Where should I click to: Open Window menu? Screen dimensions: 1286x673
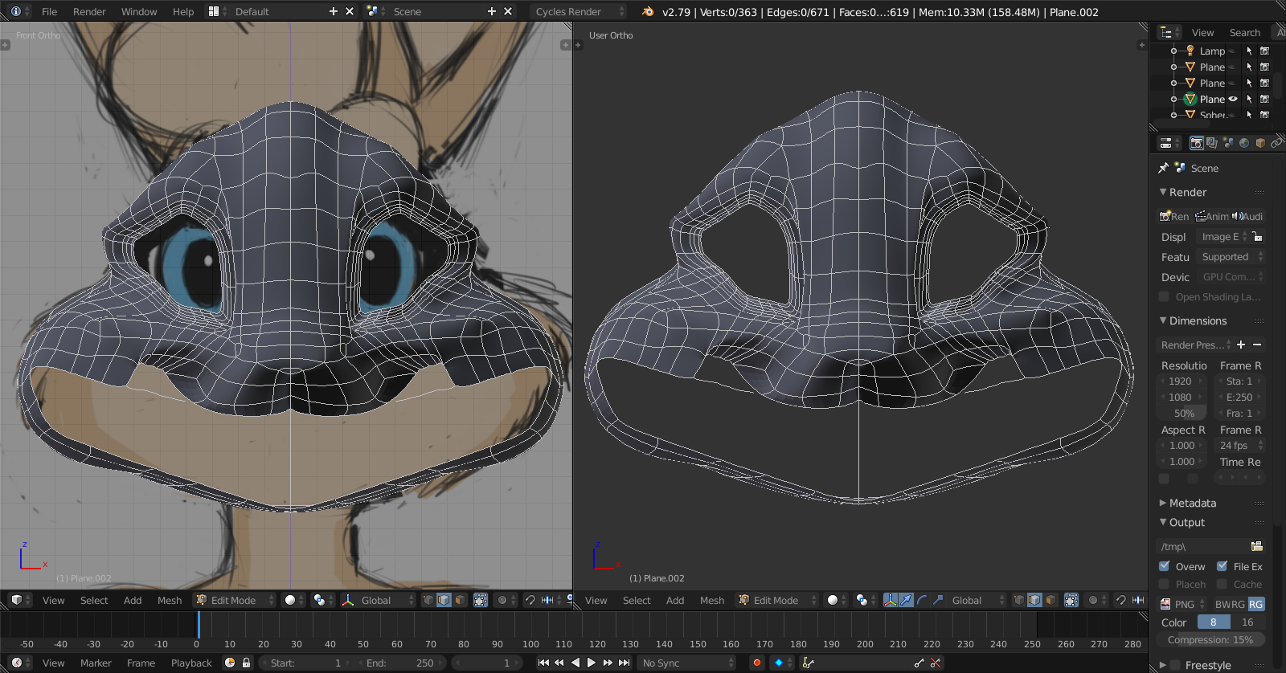139,11
